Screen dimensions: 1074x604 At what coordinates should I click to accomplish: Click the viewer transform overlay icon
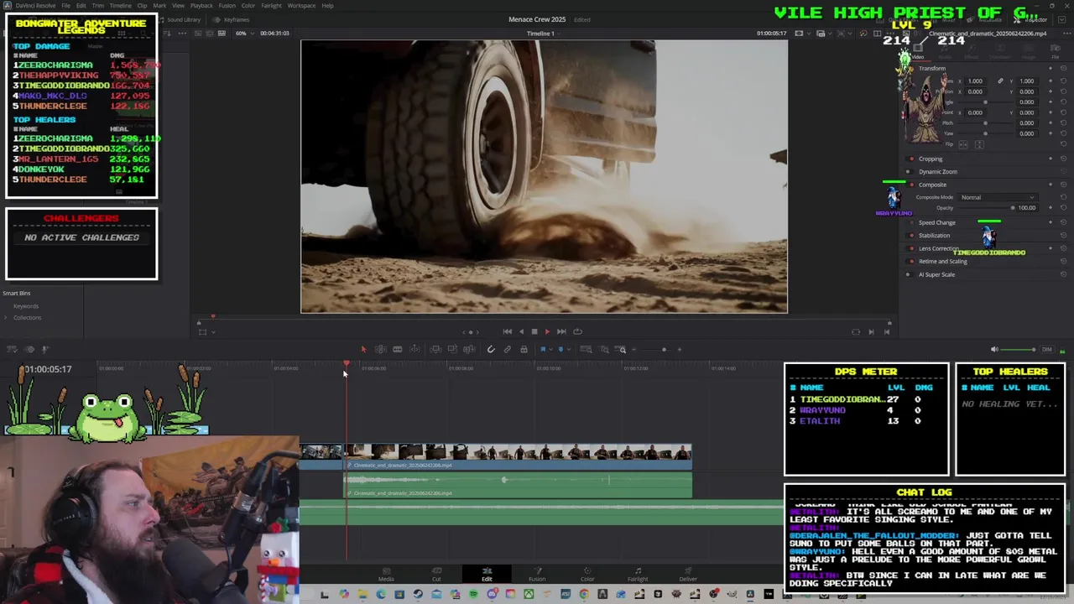(x=202, y=331)
